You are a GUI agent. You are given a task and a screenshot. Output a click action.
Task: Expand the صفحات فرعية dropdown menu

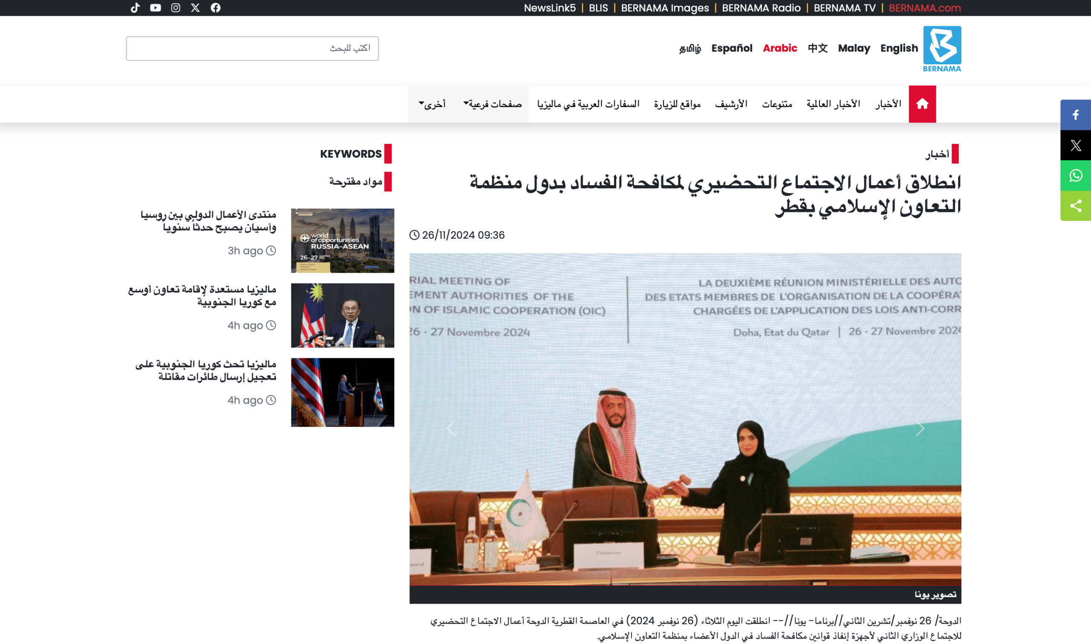click(493, 104)
